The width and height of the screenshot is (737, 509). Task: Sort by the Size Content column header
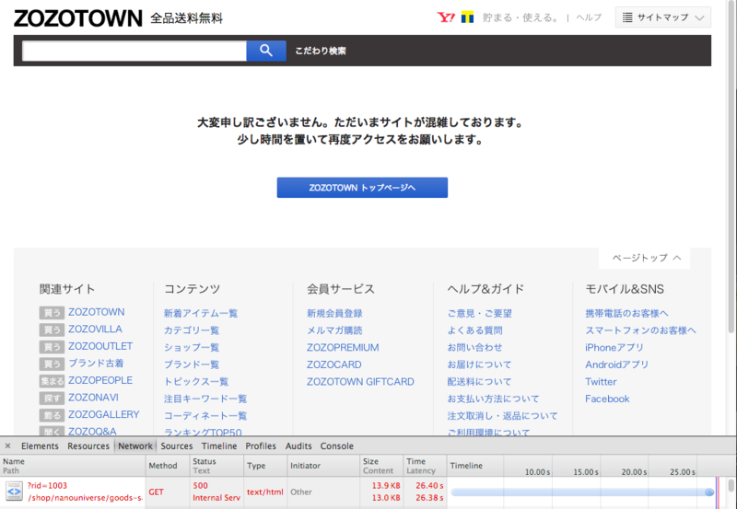coord(381,466)
